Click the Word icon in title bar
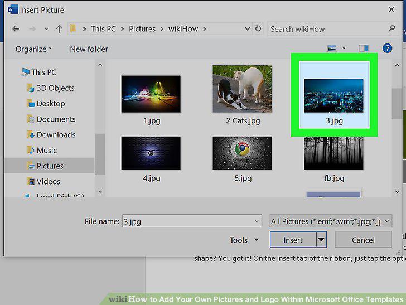 pyautogui.click(x=13, y=9)
